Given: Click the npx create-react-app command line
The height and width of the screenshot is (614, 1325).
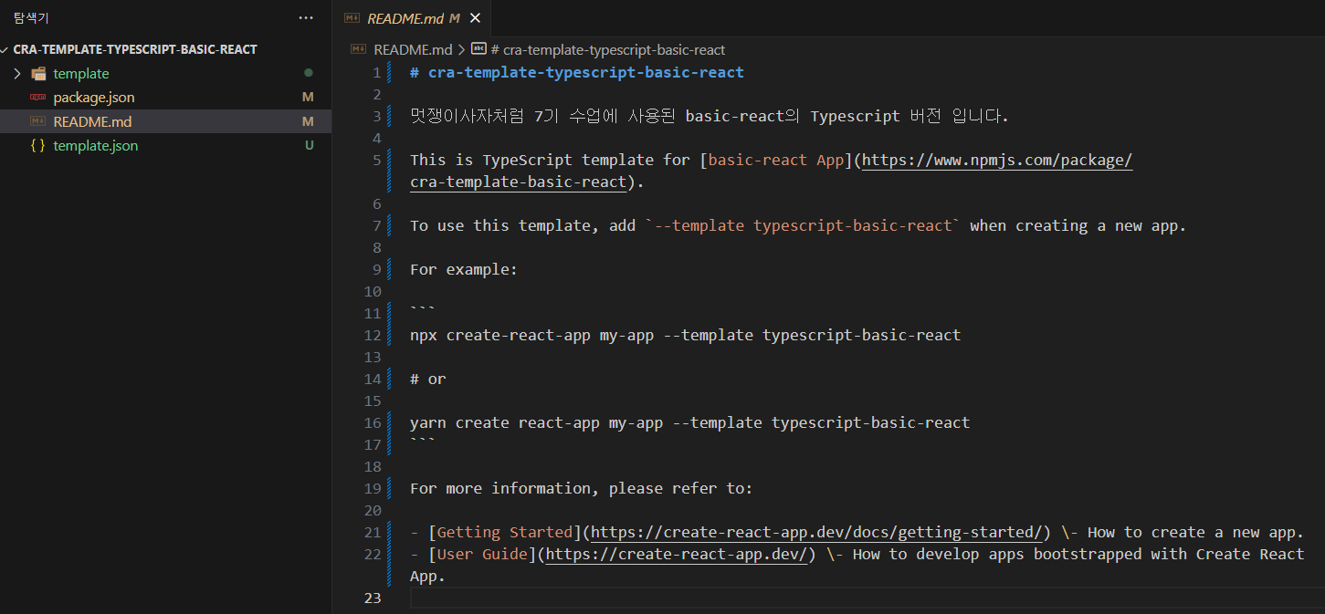Looking at the screenshot, I should pos(686,335).
